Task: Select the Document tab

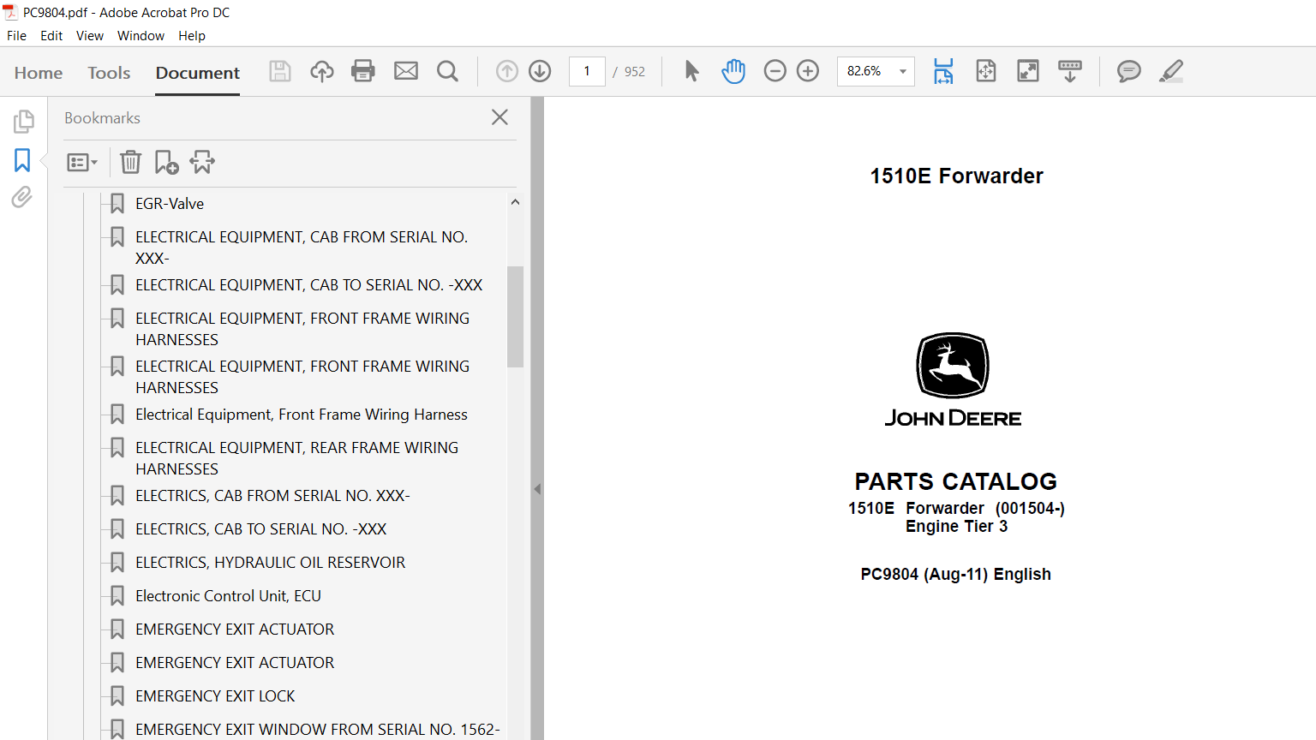Action: pyautogui.click(x=198, y=73)
